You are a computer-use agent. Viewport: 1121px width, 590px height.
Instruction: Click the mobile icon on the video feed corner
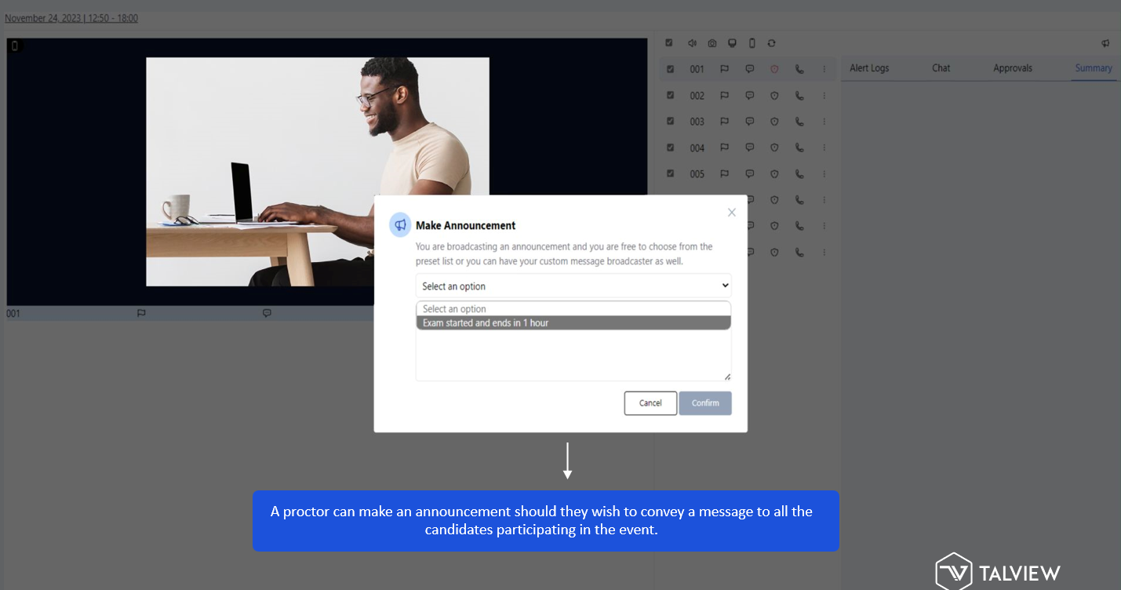(14, 46)
